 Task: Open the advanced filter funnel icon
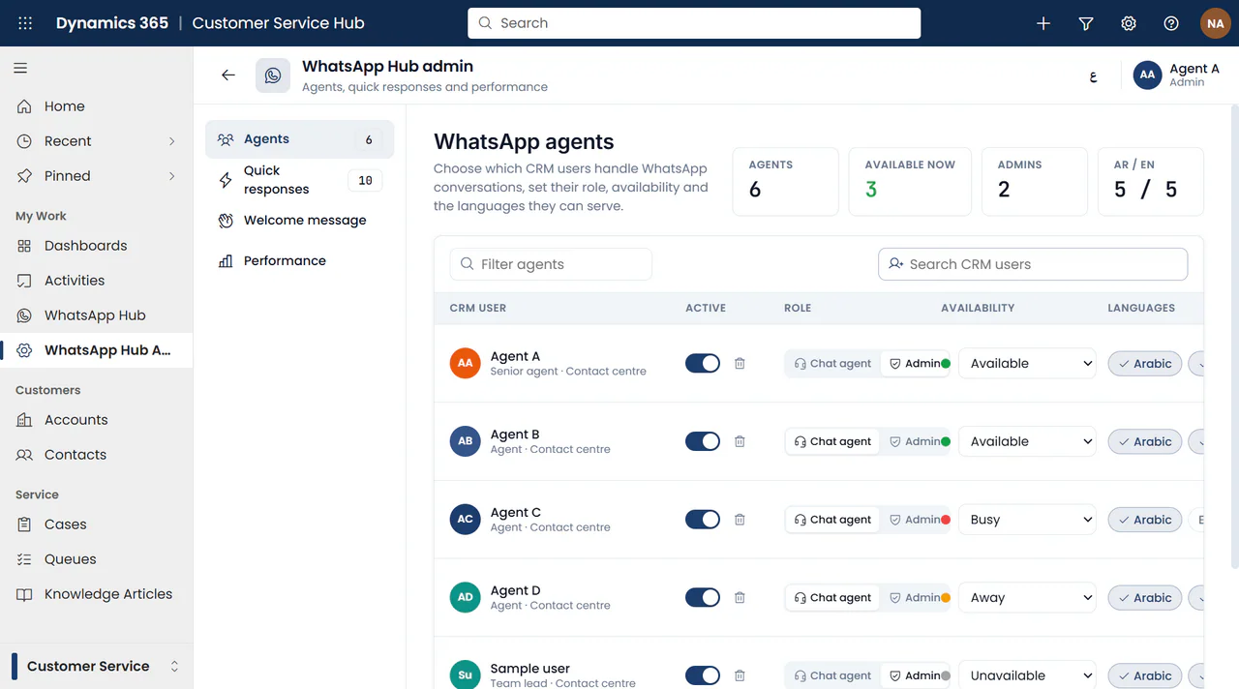pos(1086,23)
